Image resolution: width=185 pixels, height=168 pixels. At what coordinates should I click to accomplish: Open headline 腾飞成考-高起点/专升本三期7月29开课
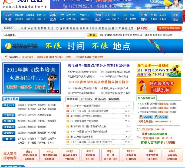(x=99, y=65)
